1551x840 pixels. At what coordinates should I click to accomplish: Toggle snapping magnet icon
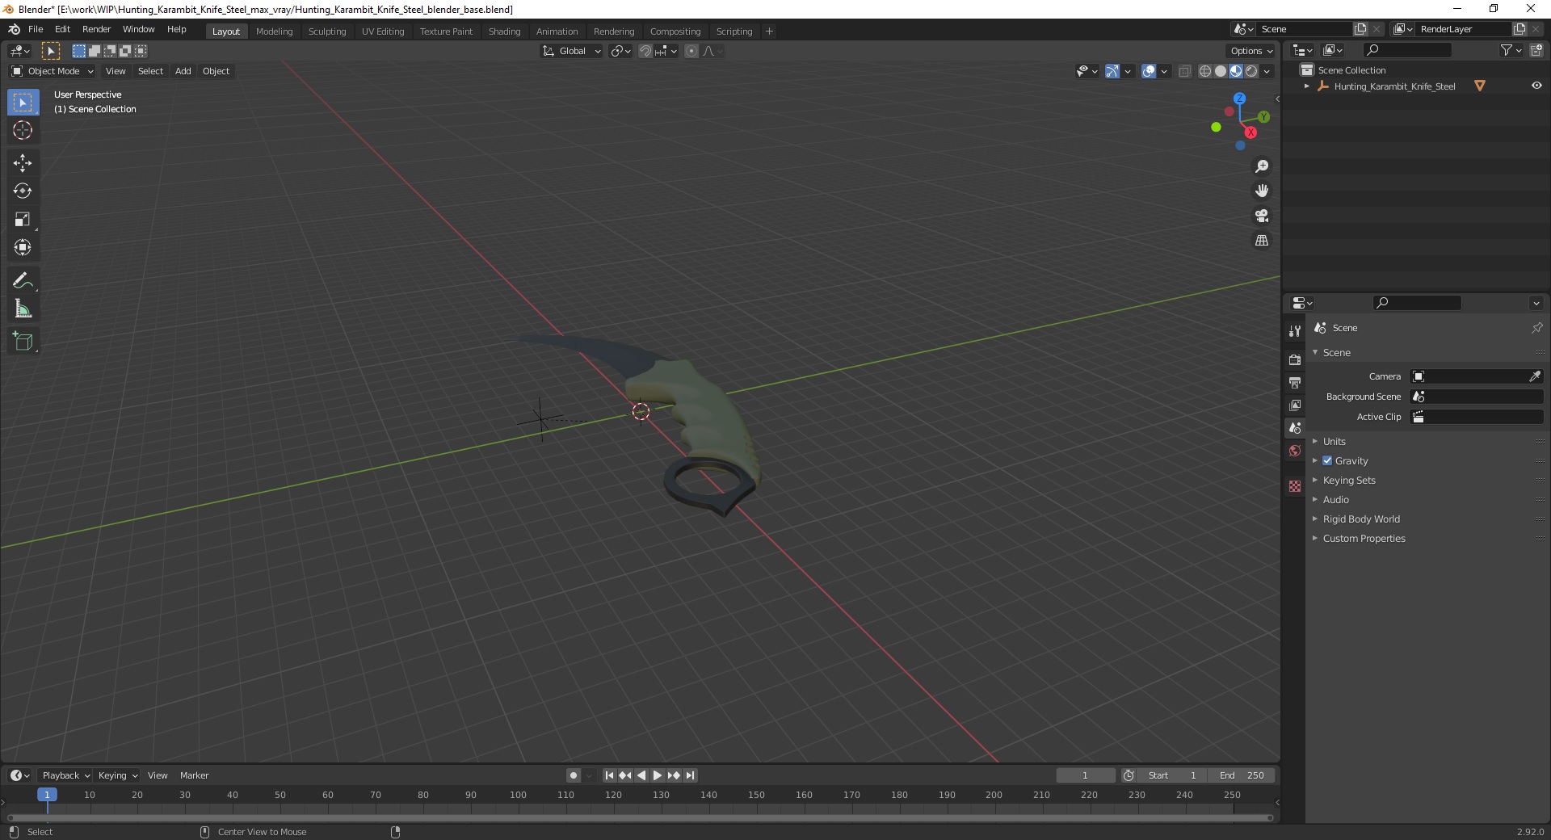pyautogui.click(x=645, y=51)
